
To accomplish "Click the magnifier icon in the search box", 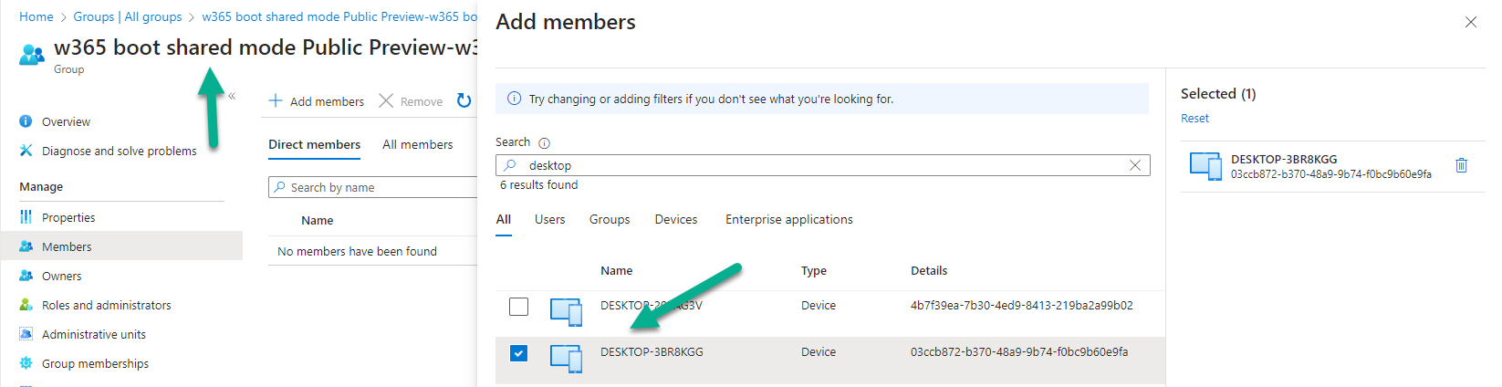I will click(x=510, y=165).
